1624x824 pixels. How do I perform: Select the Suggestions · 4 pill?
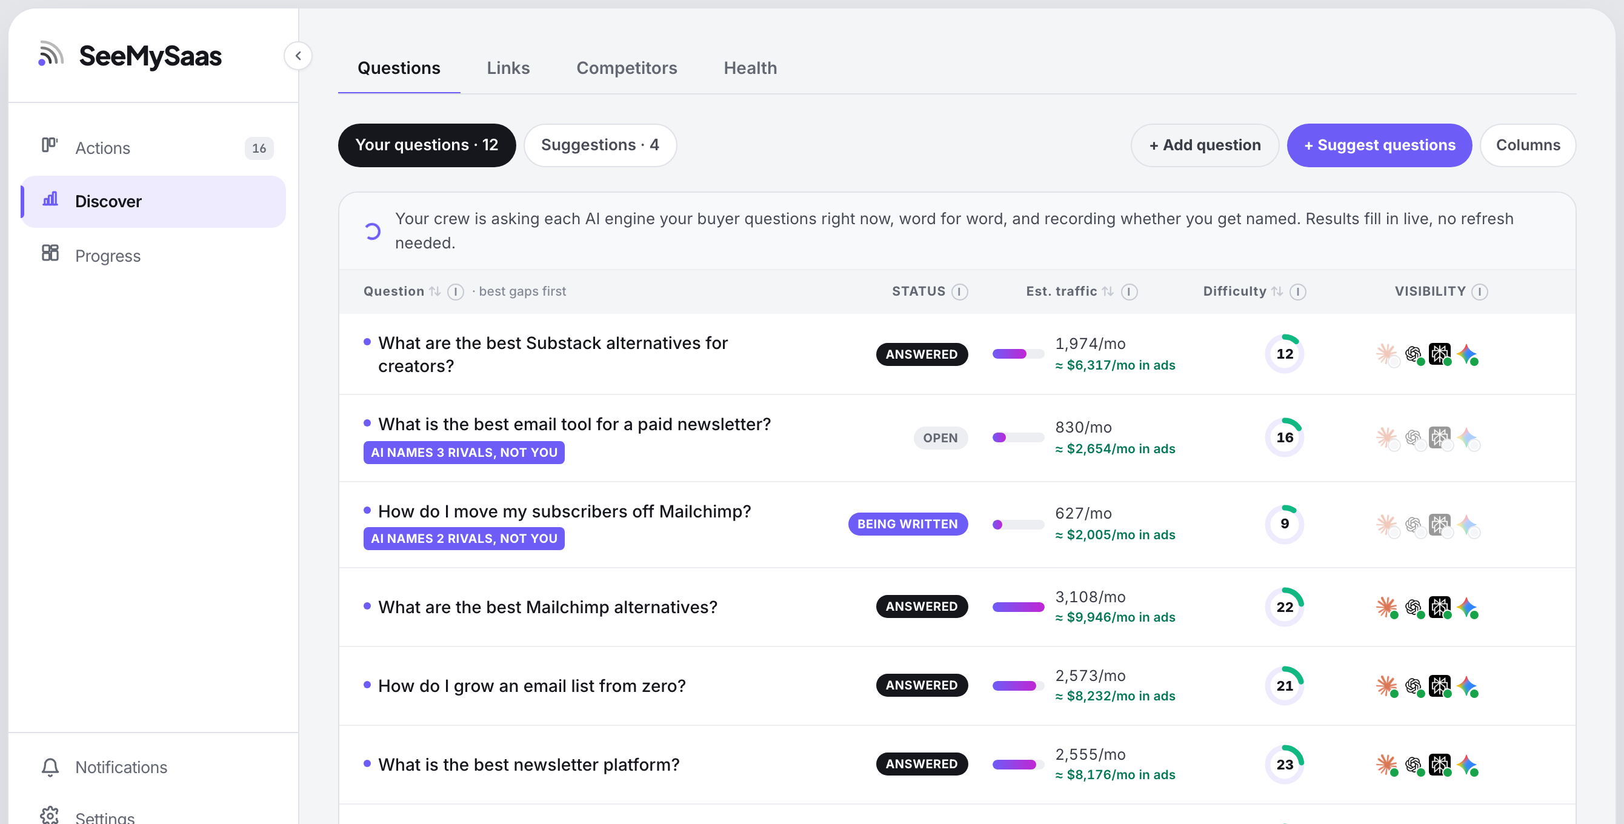pyautogui.click(x=600, y=145)
